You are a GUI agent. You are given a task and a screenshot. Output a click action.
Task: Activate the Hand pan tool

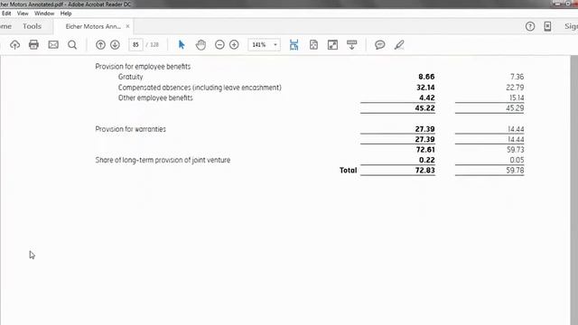coord(200,45)
